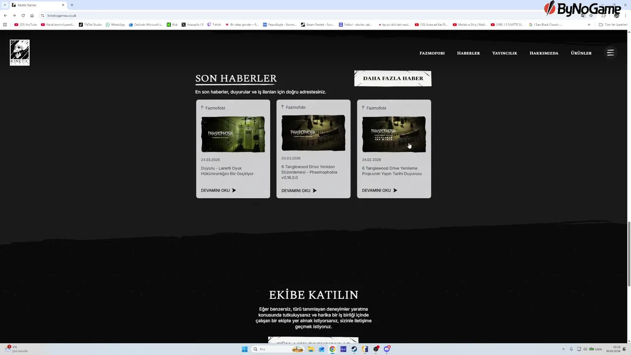Open the Lanetli Oyuk article thumbnail
Image resolution: width=631 pixels, height=355 pixels.
pyautogui.click(x=233, y=134)
